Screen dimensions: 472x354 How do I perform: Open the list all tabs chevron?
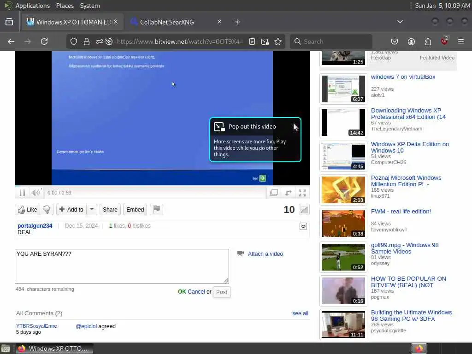400,22
